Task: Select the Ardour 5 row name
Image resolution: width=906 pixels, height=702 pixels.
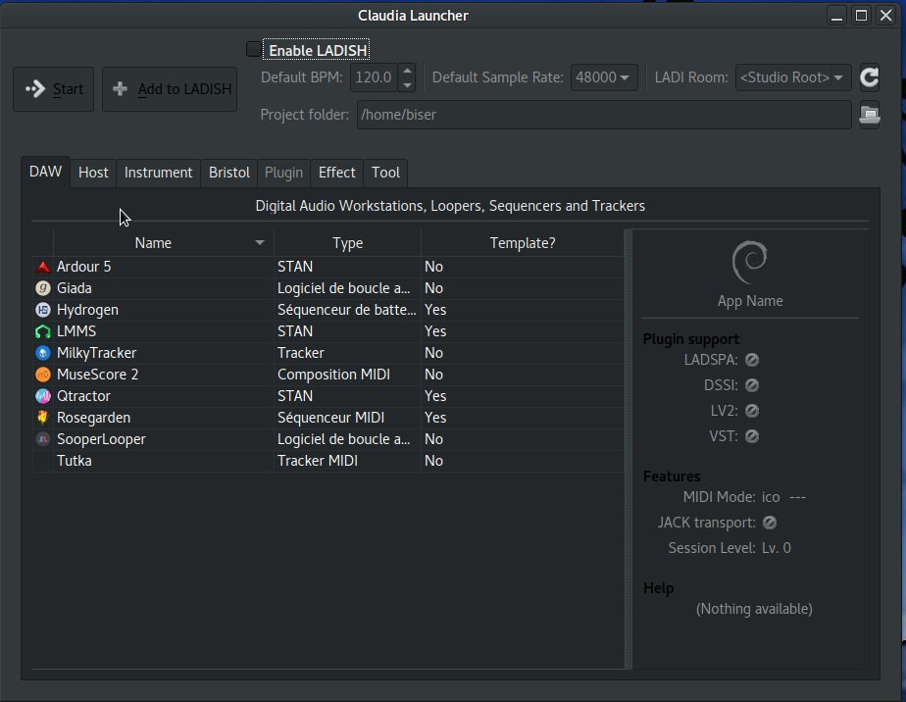Action: click(83, 267)
